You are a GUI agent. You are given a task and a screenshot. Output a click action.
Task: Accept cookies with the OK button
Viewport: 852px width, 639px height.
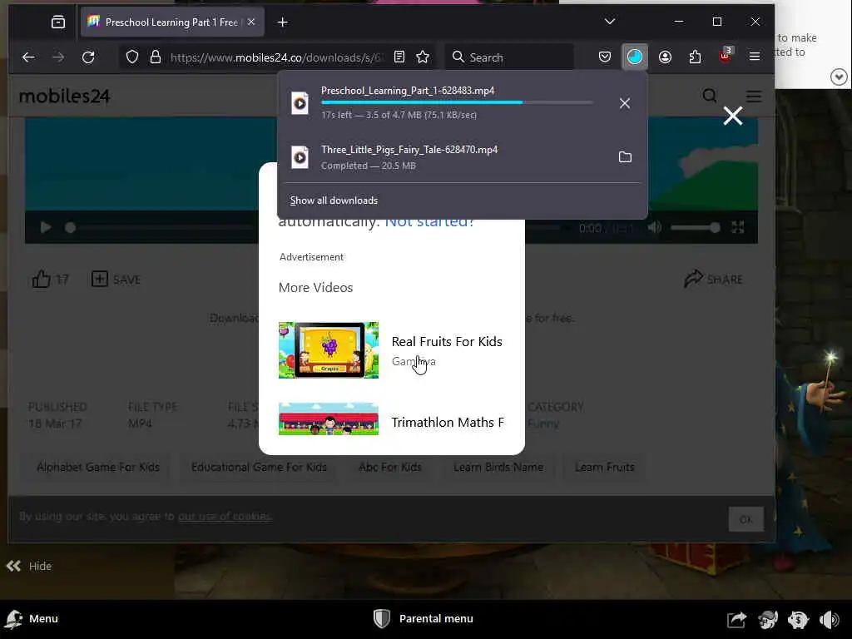[746, 519]
